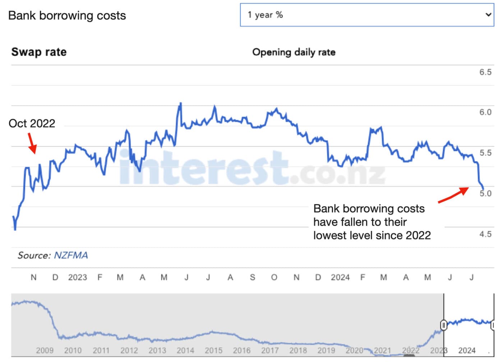Click 2024 in the highlighted overview range
The width and height of the screenshot is (503, 362).
(x=467, y=350)
